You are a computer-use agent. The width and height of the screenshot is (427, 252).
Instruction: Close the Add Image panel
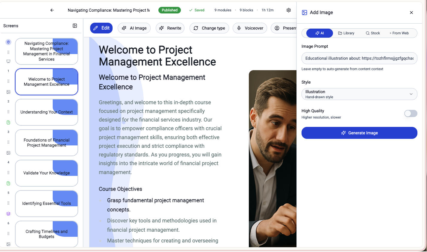pyautogui.click(x=411, y=13)
